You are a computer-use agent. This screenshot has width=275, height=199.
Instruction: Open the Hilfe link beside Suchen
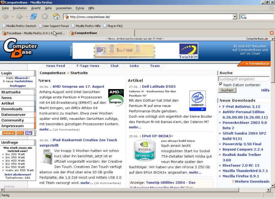pos(265,90)
